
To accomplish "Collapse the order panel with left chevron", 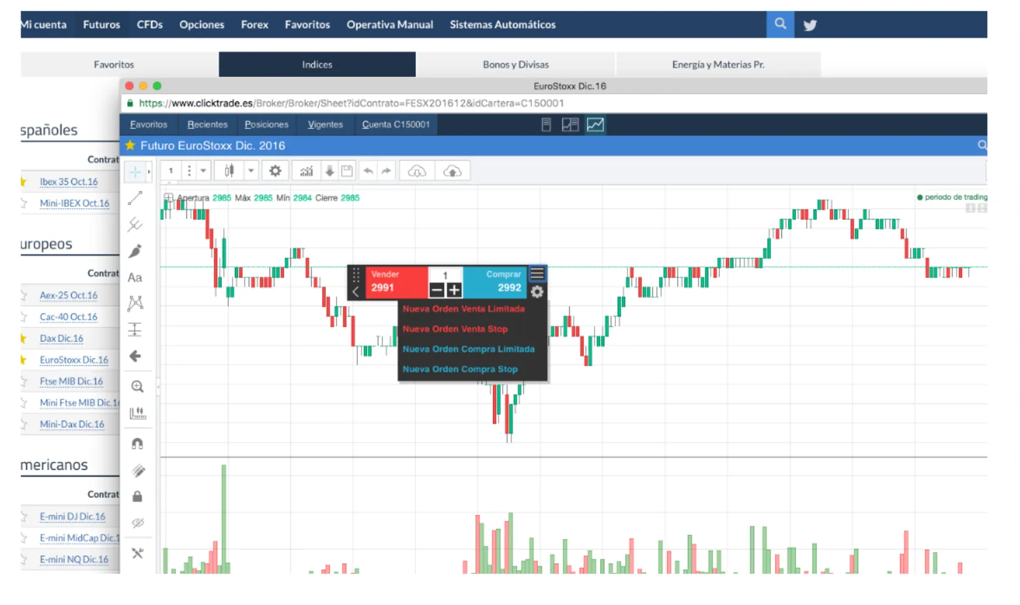I will click(x=356, y=292).
